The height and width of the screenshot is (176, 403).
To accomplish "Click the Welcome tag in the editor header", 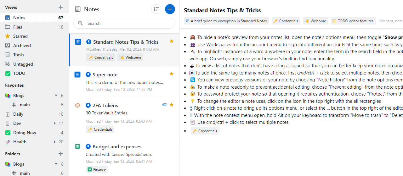I will click(x=315, y=21).
